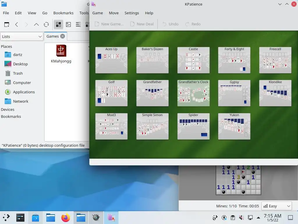Switch Dolphin to details list view

pyautogui.click(x=78, y=24)
